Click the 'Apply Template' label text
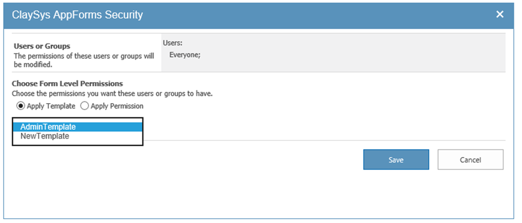This screenshot has width=522, height=223. [51, 106]
